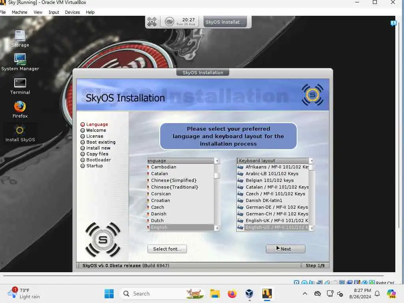Open the Storage desktop icon
Viewport: 404px width, 303px height.
coord(20,39)
